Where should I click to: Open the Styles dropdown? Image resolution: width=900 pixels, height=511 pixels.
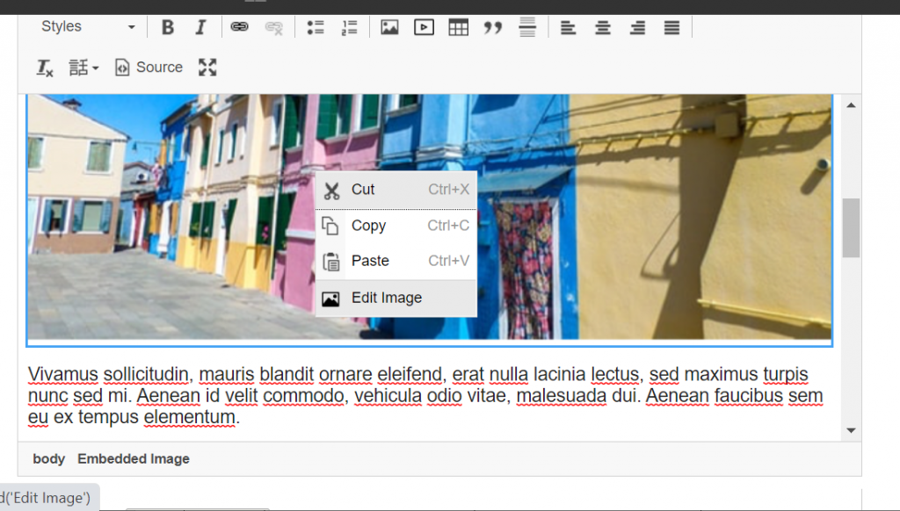pyautogui.click(x=88, y=27)
